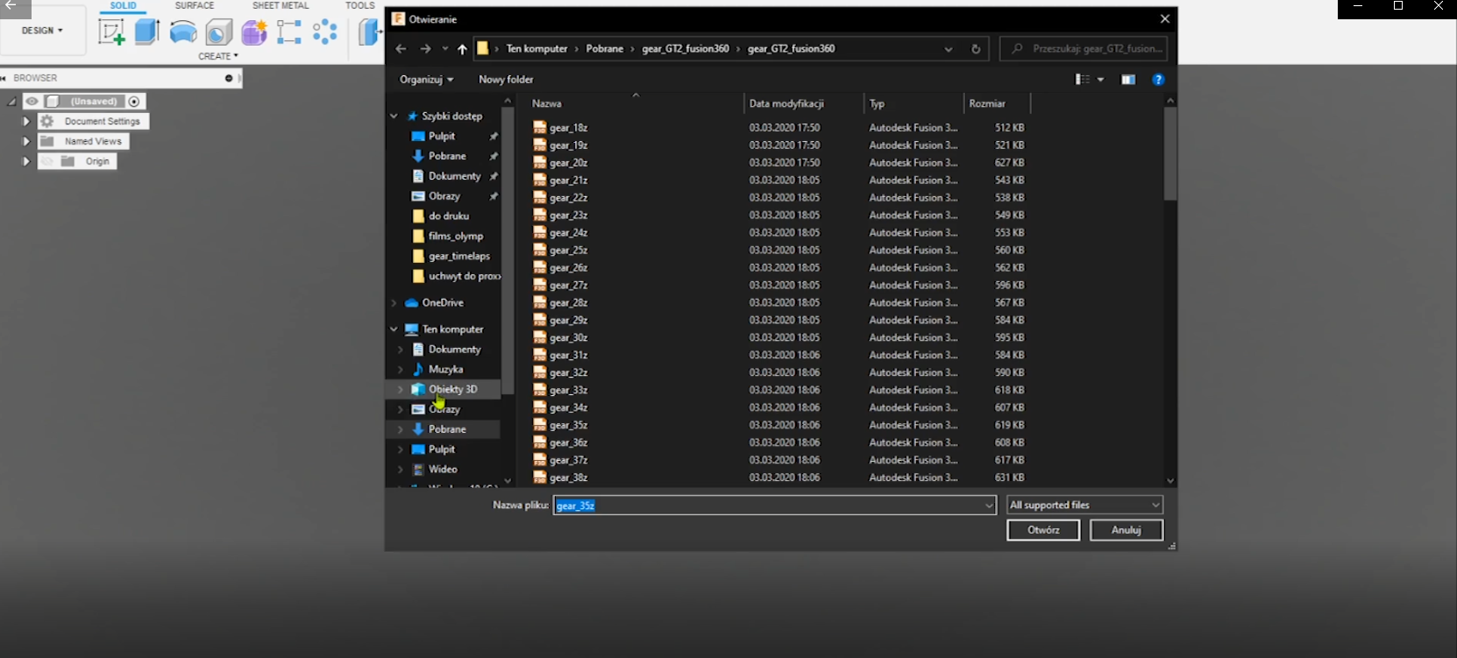Open the DESIGN workspace dropdown
Viewport: 1457px width, 658px height.
point(42,31)
